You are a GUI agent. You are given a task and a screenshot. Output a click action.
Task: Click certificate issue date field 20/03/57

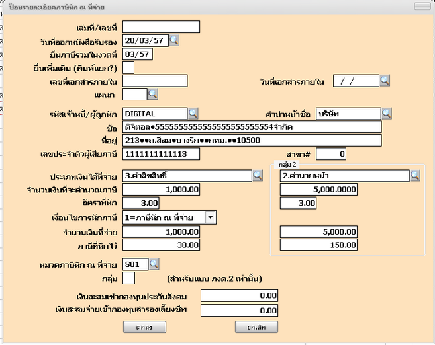tap(146, 40)
